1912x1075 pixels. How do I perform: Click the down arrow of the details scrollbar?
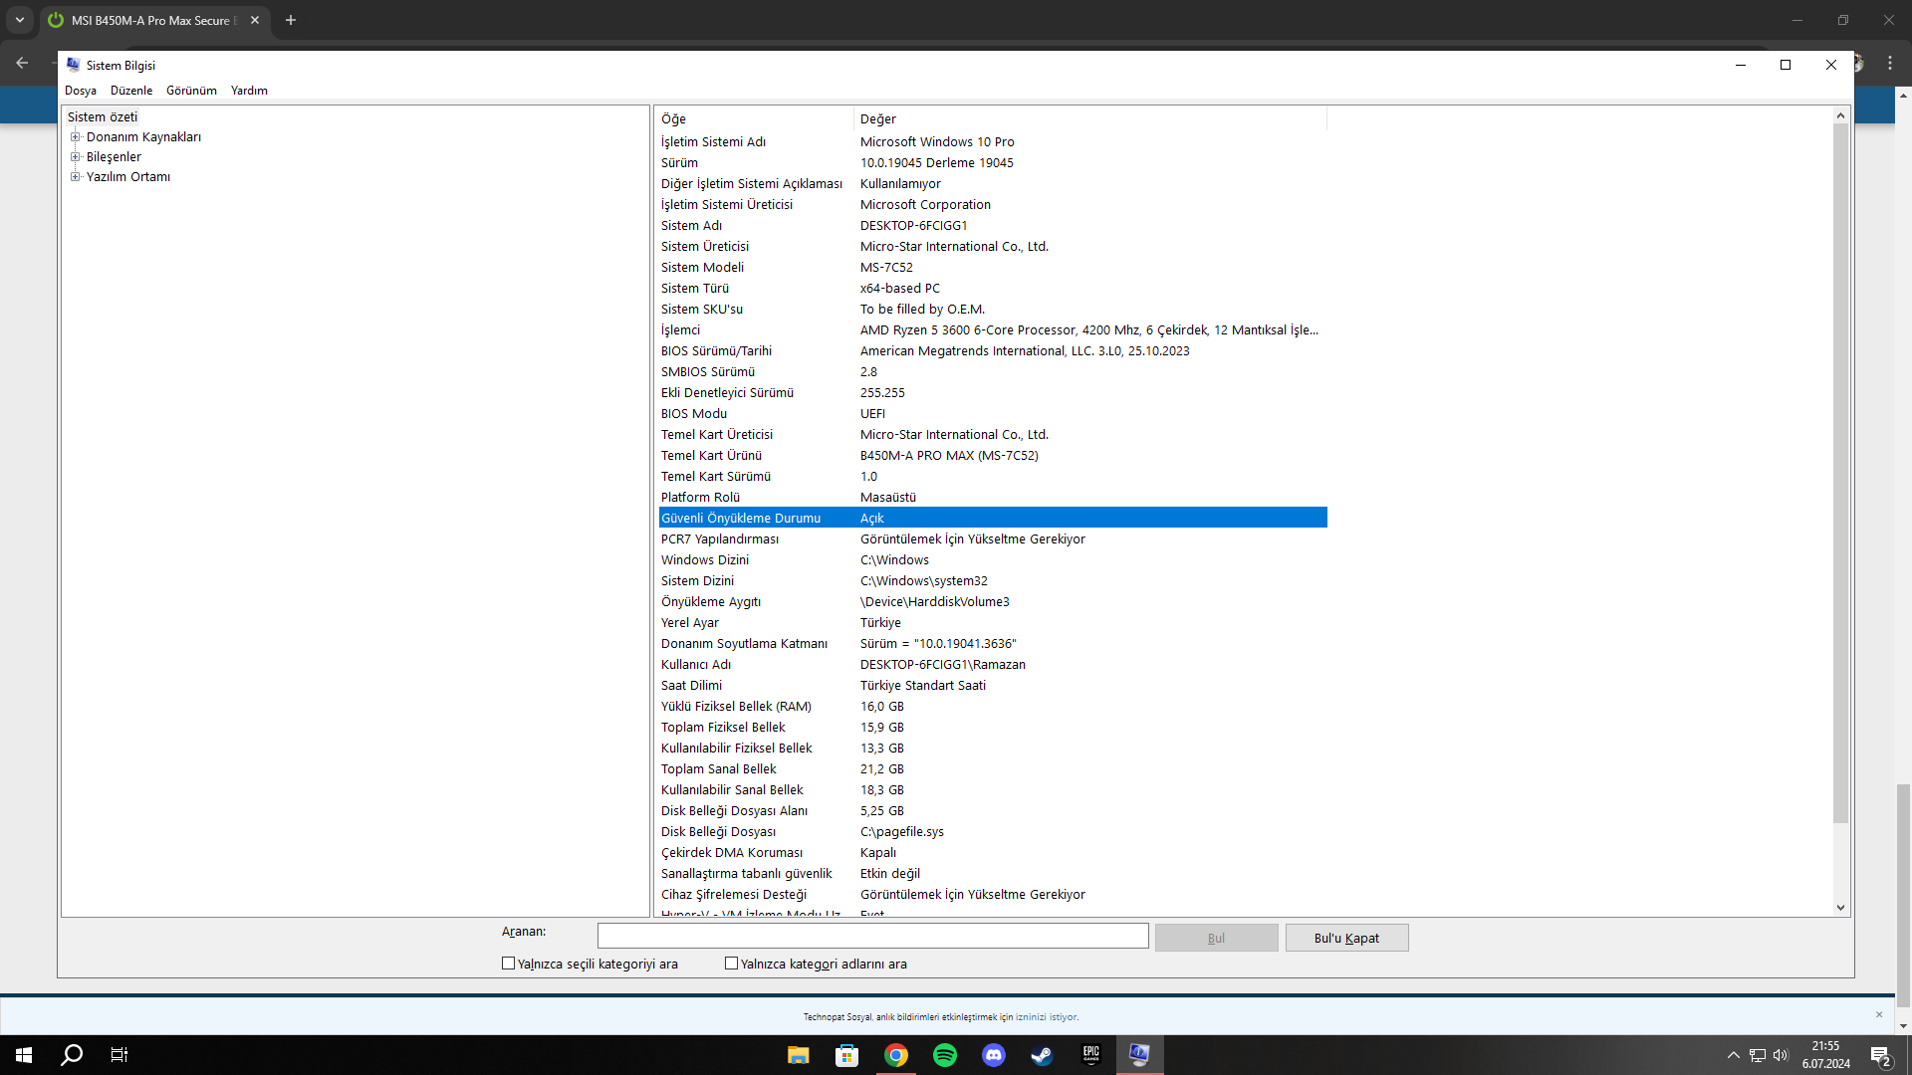[x=1840, y=908]
